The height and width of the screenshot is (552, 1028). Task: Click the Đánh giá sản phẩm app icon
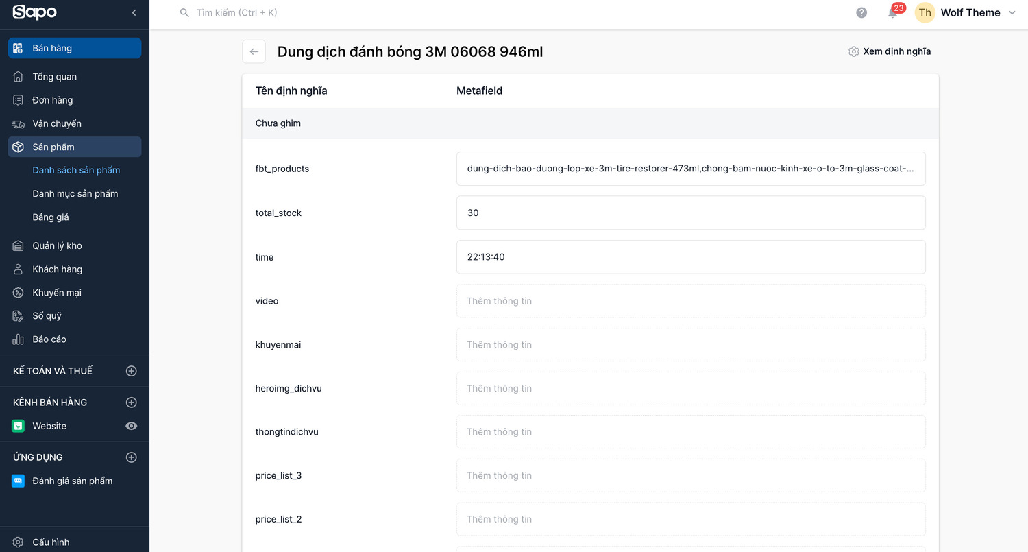[19, 481]
